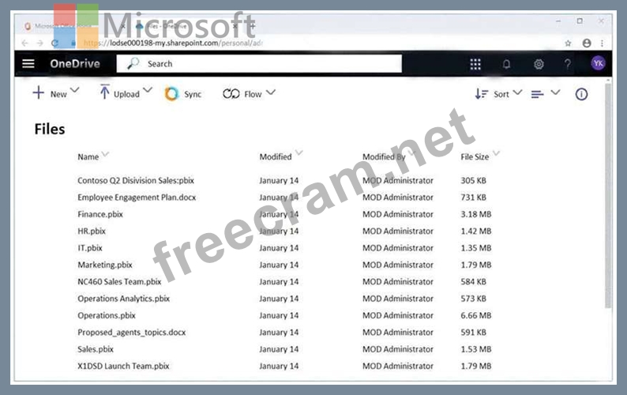Expand the Sort dropdown chevron
627x395 pixels.
(x=517, y=92)
